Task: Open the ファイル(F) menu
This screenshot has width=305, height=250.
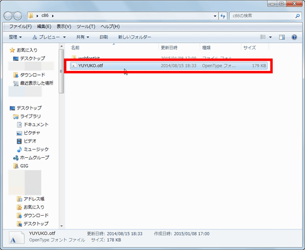Action: point(21,27)
